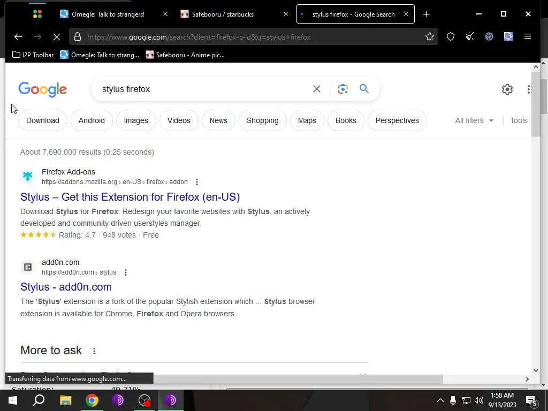Switch to Shopping results
Screen dimensions: 548x411
tap(263, 120)
